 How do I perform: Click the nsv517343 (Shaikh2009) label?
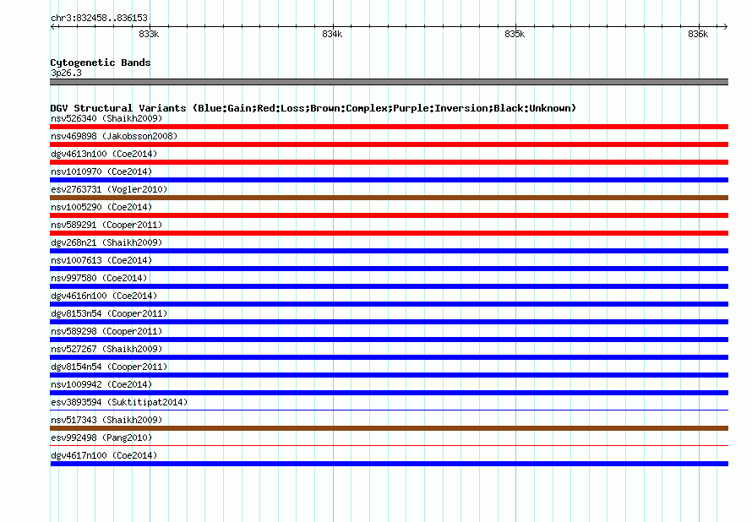(x=106, y=420)
